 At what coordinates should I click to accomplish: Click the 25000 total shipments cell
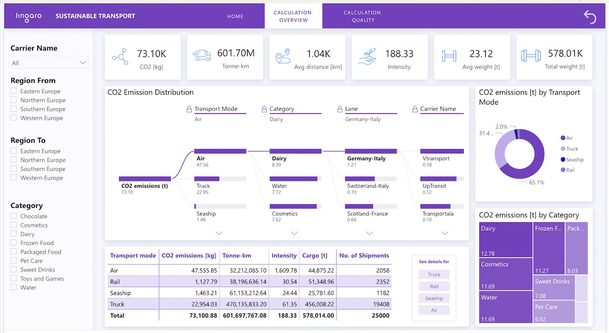coord(380,315)
